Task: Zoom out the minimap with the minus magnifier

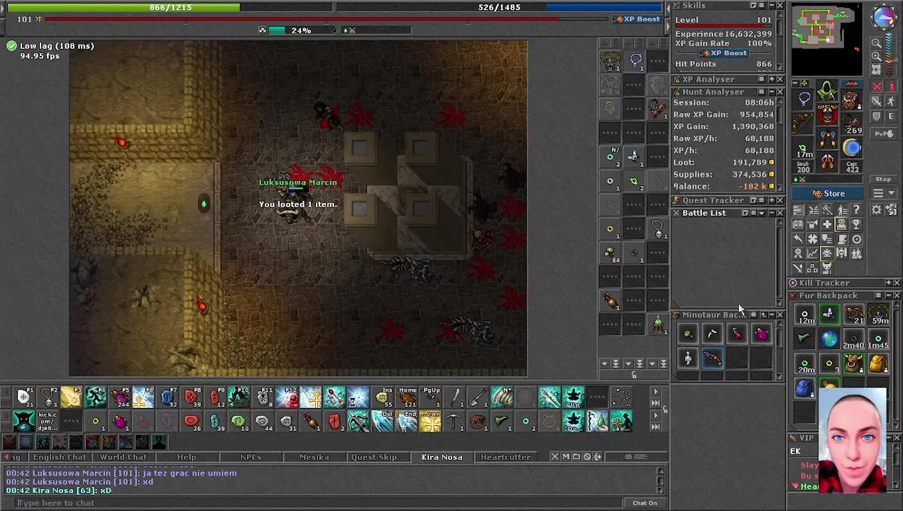Action: tap(876, 43)
